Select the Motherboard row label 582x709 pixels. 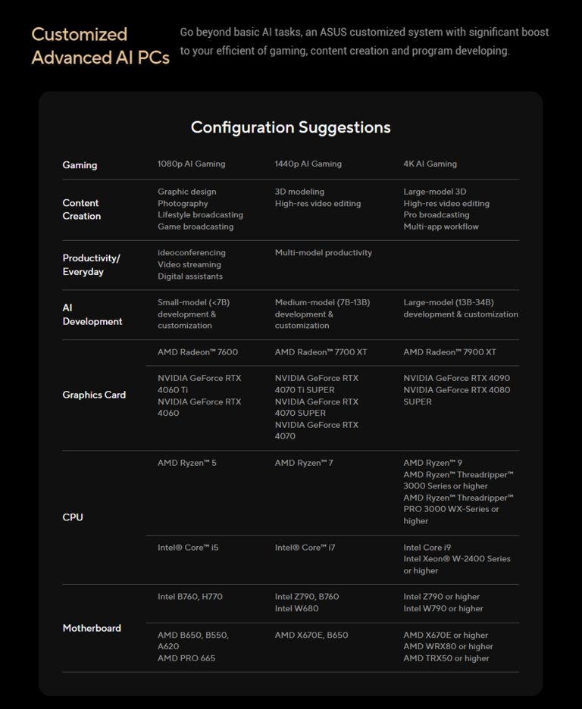point(92,628)
